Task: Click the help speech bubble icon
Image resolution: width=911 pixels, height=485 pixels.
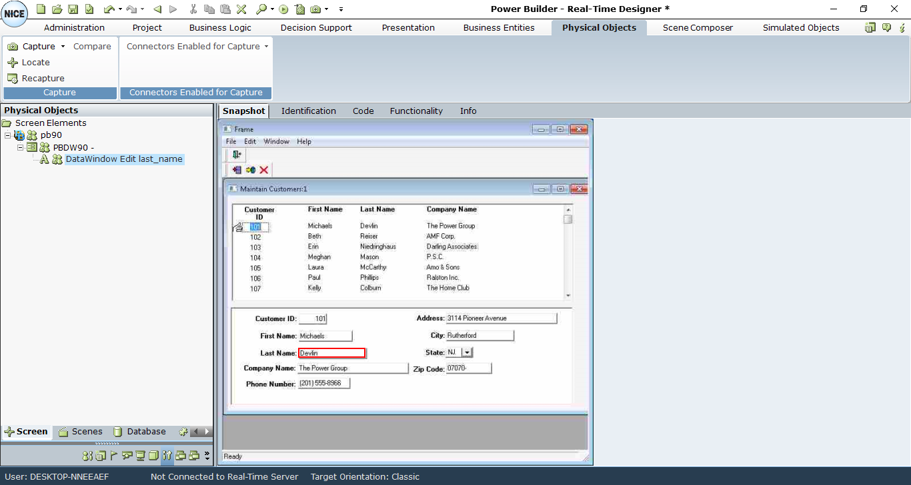Action: 886,28
